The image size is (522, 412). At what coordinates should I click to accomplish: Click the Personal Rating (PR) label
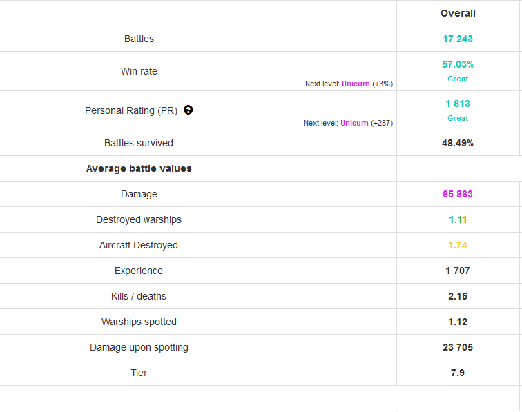pyautogui.click(x=130, y=110)
